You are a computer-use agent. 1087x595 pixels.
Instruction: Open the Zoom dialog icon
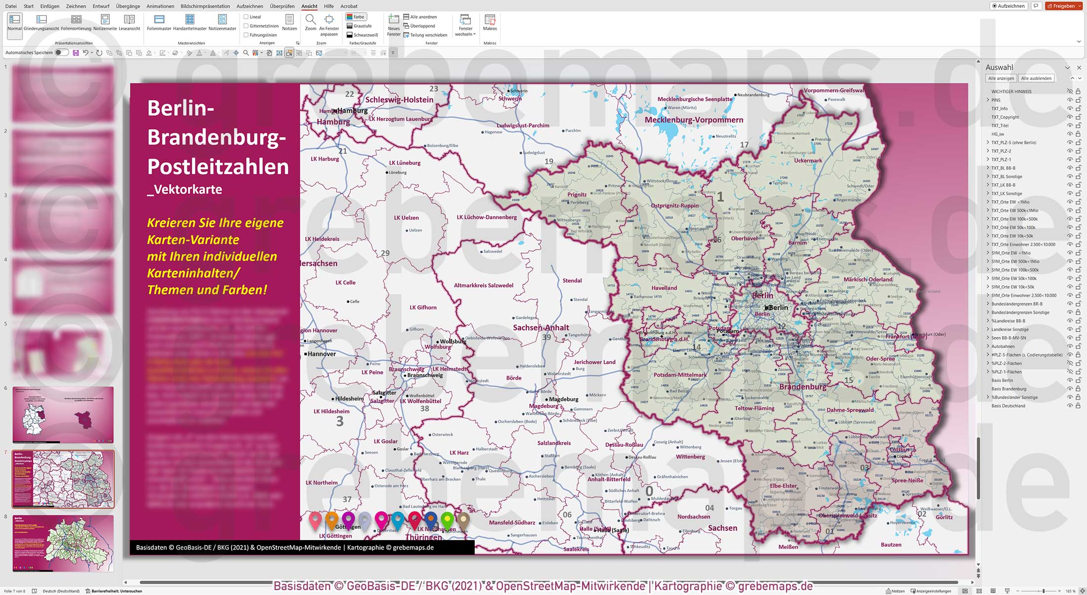310,20
